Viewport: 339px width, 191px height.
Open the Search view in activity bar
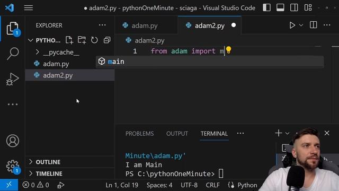point(13,53)
